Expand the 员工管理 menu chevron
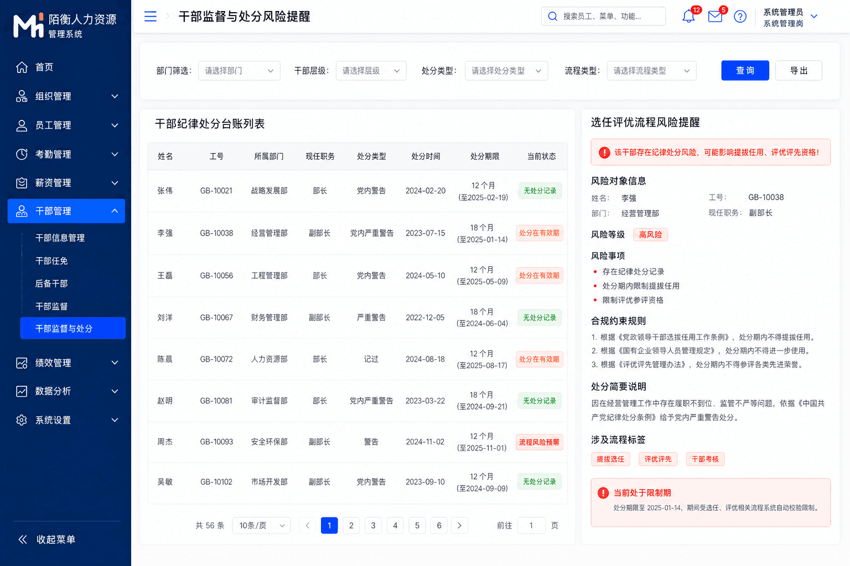850x566 pixels. tap(115, 125)
